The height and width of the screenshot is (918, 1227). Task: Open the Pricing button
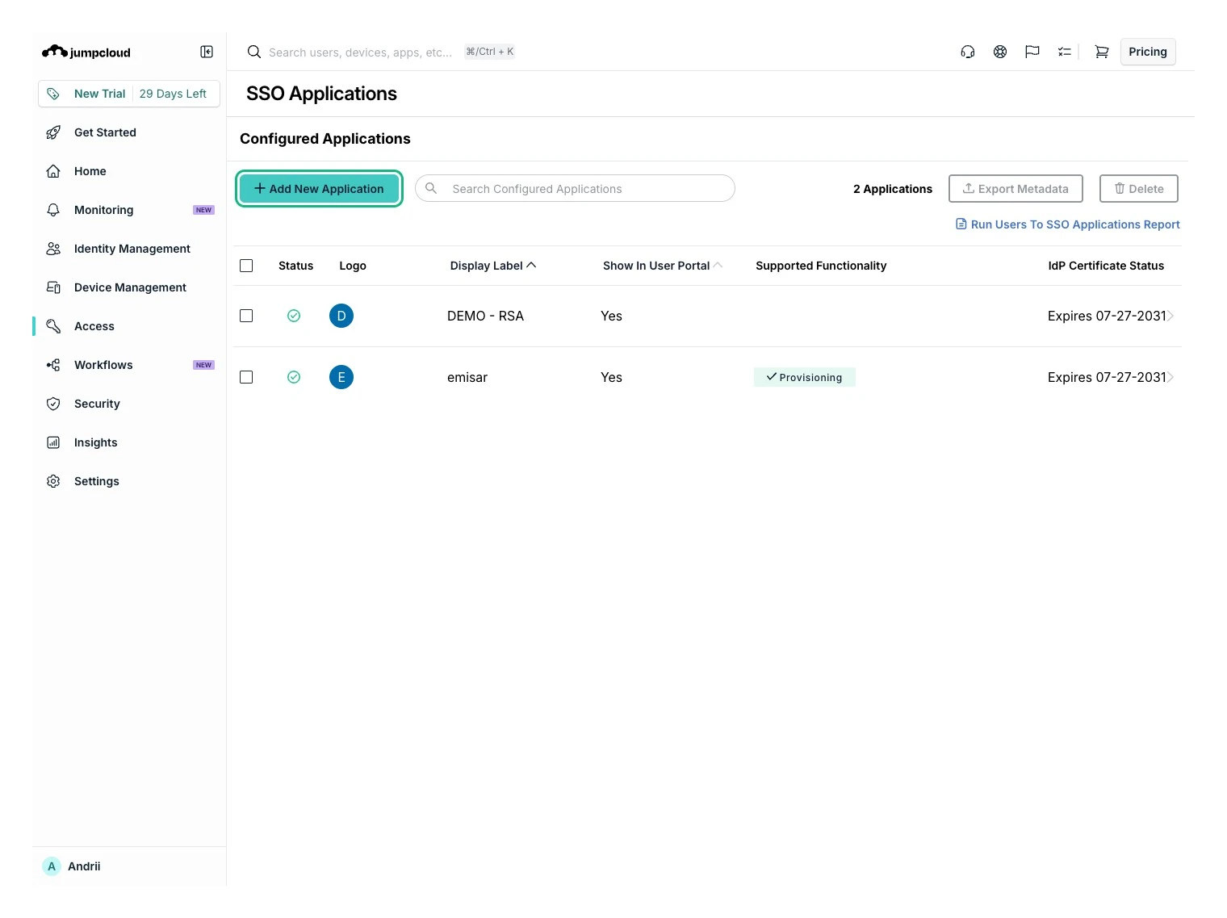click(x=1148, y=52)
